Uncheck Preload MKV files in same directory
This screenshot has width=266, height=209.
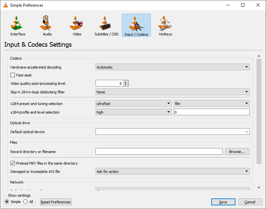click(13, 163)
